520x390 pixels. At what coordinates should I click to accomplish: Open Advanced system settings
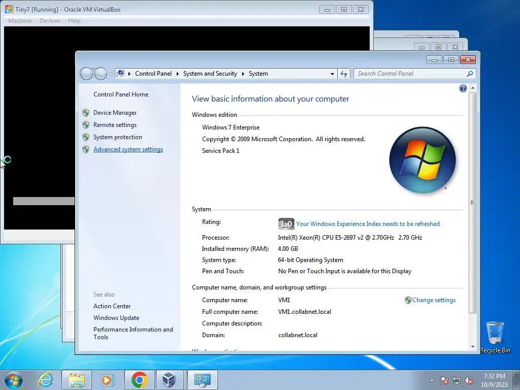(x=128, y=149)
